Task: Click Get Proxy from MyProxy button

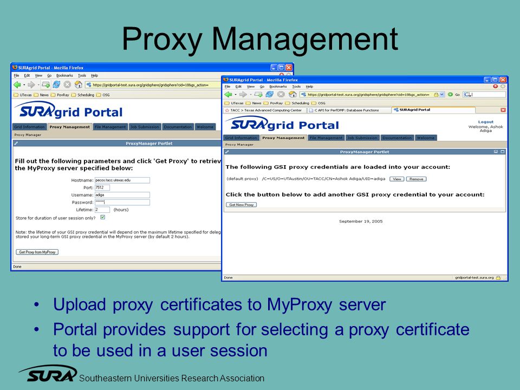Action: pyautogui.click(x=37, y=252)
